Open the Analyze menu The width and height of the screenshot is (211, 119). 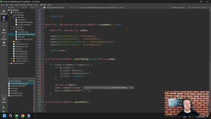[30, 5]
